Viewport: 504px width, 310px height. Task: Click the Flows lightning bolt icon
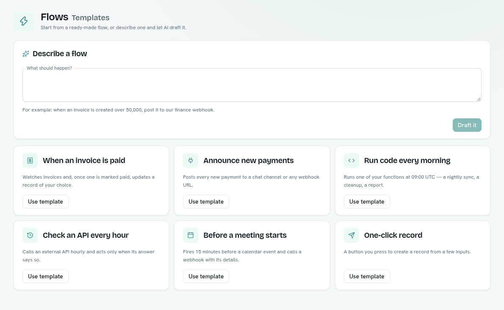(x=24, y=21)
